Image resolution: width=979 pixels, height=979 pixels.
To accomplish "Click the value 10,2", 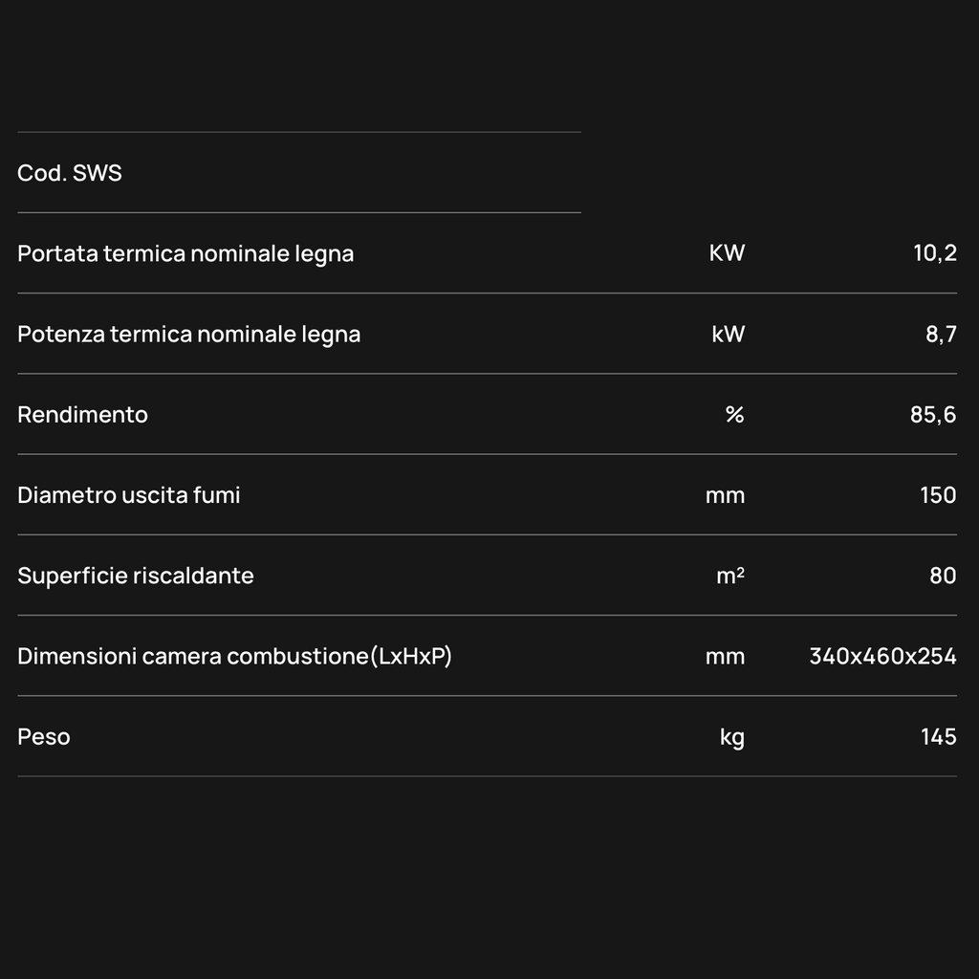I will [935, 252].
